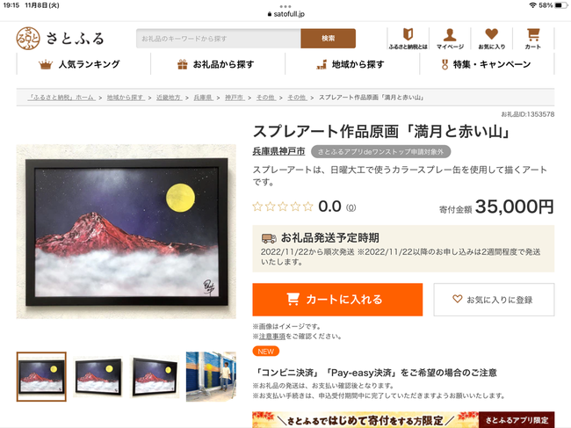Click the さとふる site logo
This screenshot has height=428, width=571.
coord(61,39)
